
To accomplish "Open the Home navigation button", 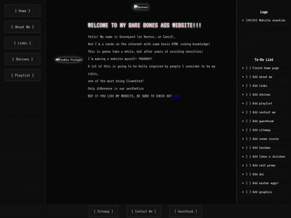I will (x=23, y=11).
